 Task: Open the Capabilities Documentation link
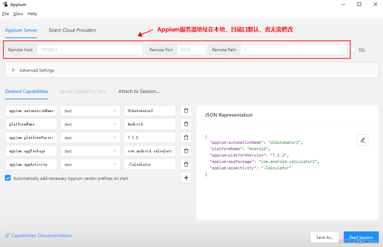[41, 235]
